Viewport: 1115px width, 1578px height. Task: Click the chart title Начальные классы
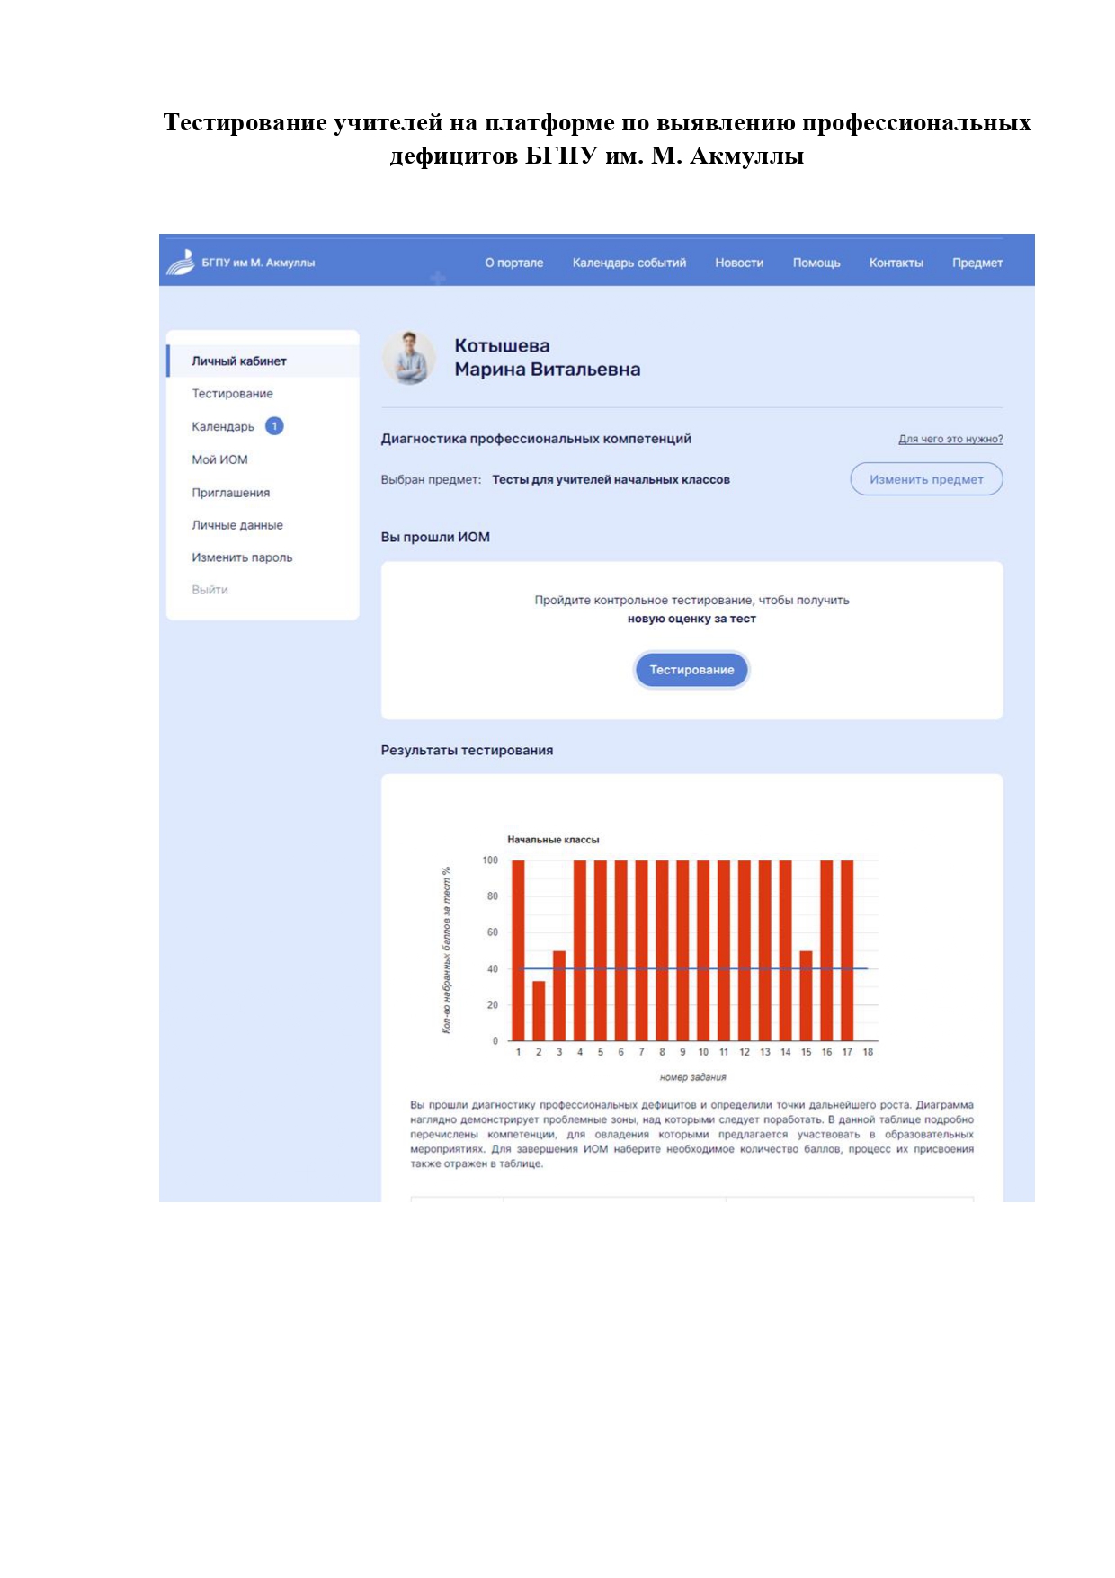[553, 840]
